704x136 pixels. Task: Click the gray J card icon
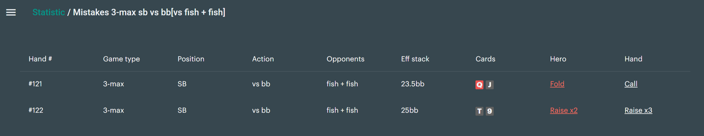click(490, 85)
